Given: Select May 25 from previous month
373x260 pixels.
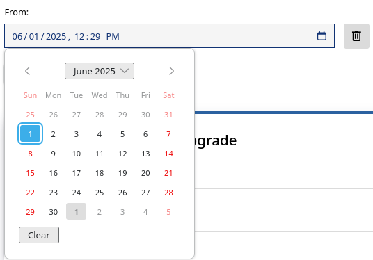Looking at the screenshot, I should tap(30, 115).
